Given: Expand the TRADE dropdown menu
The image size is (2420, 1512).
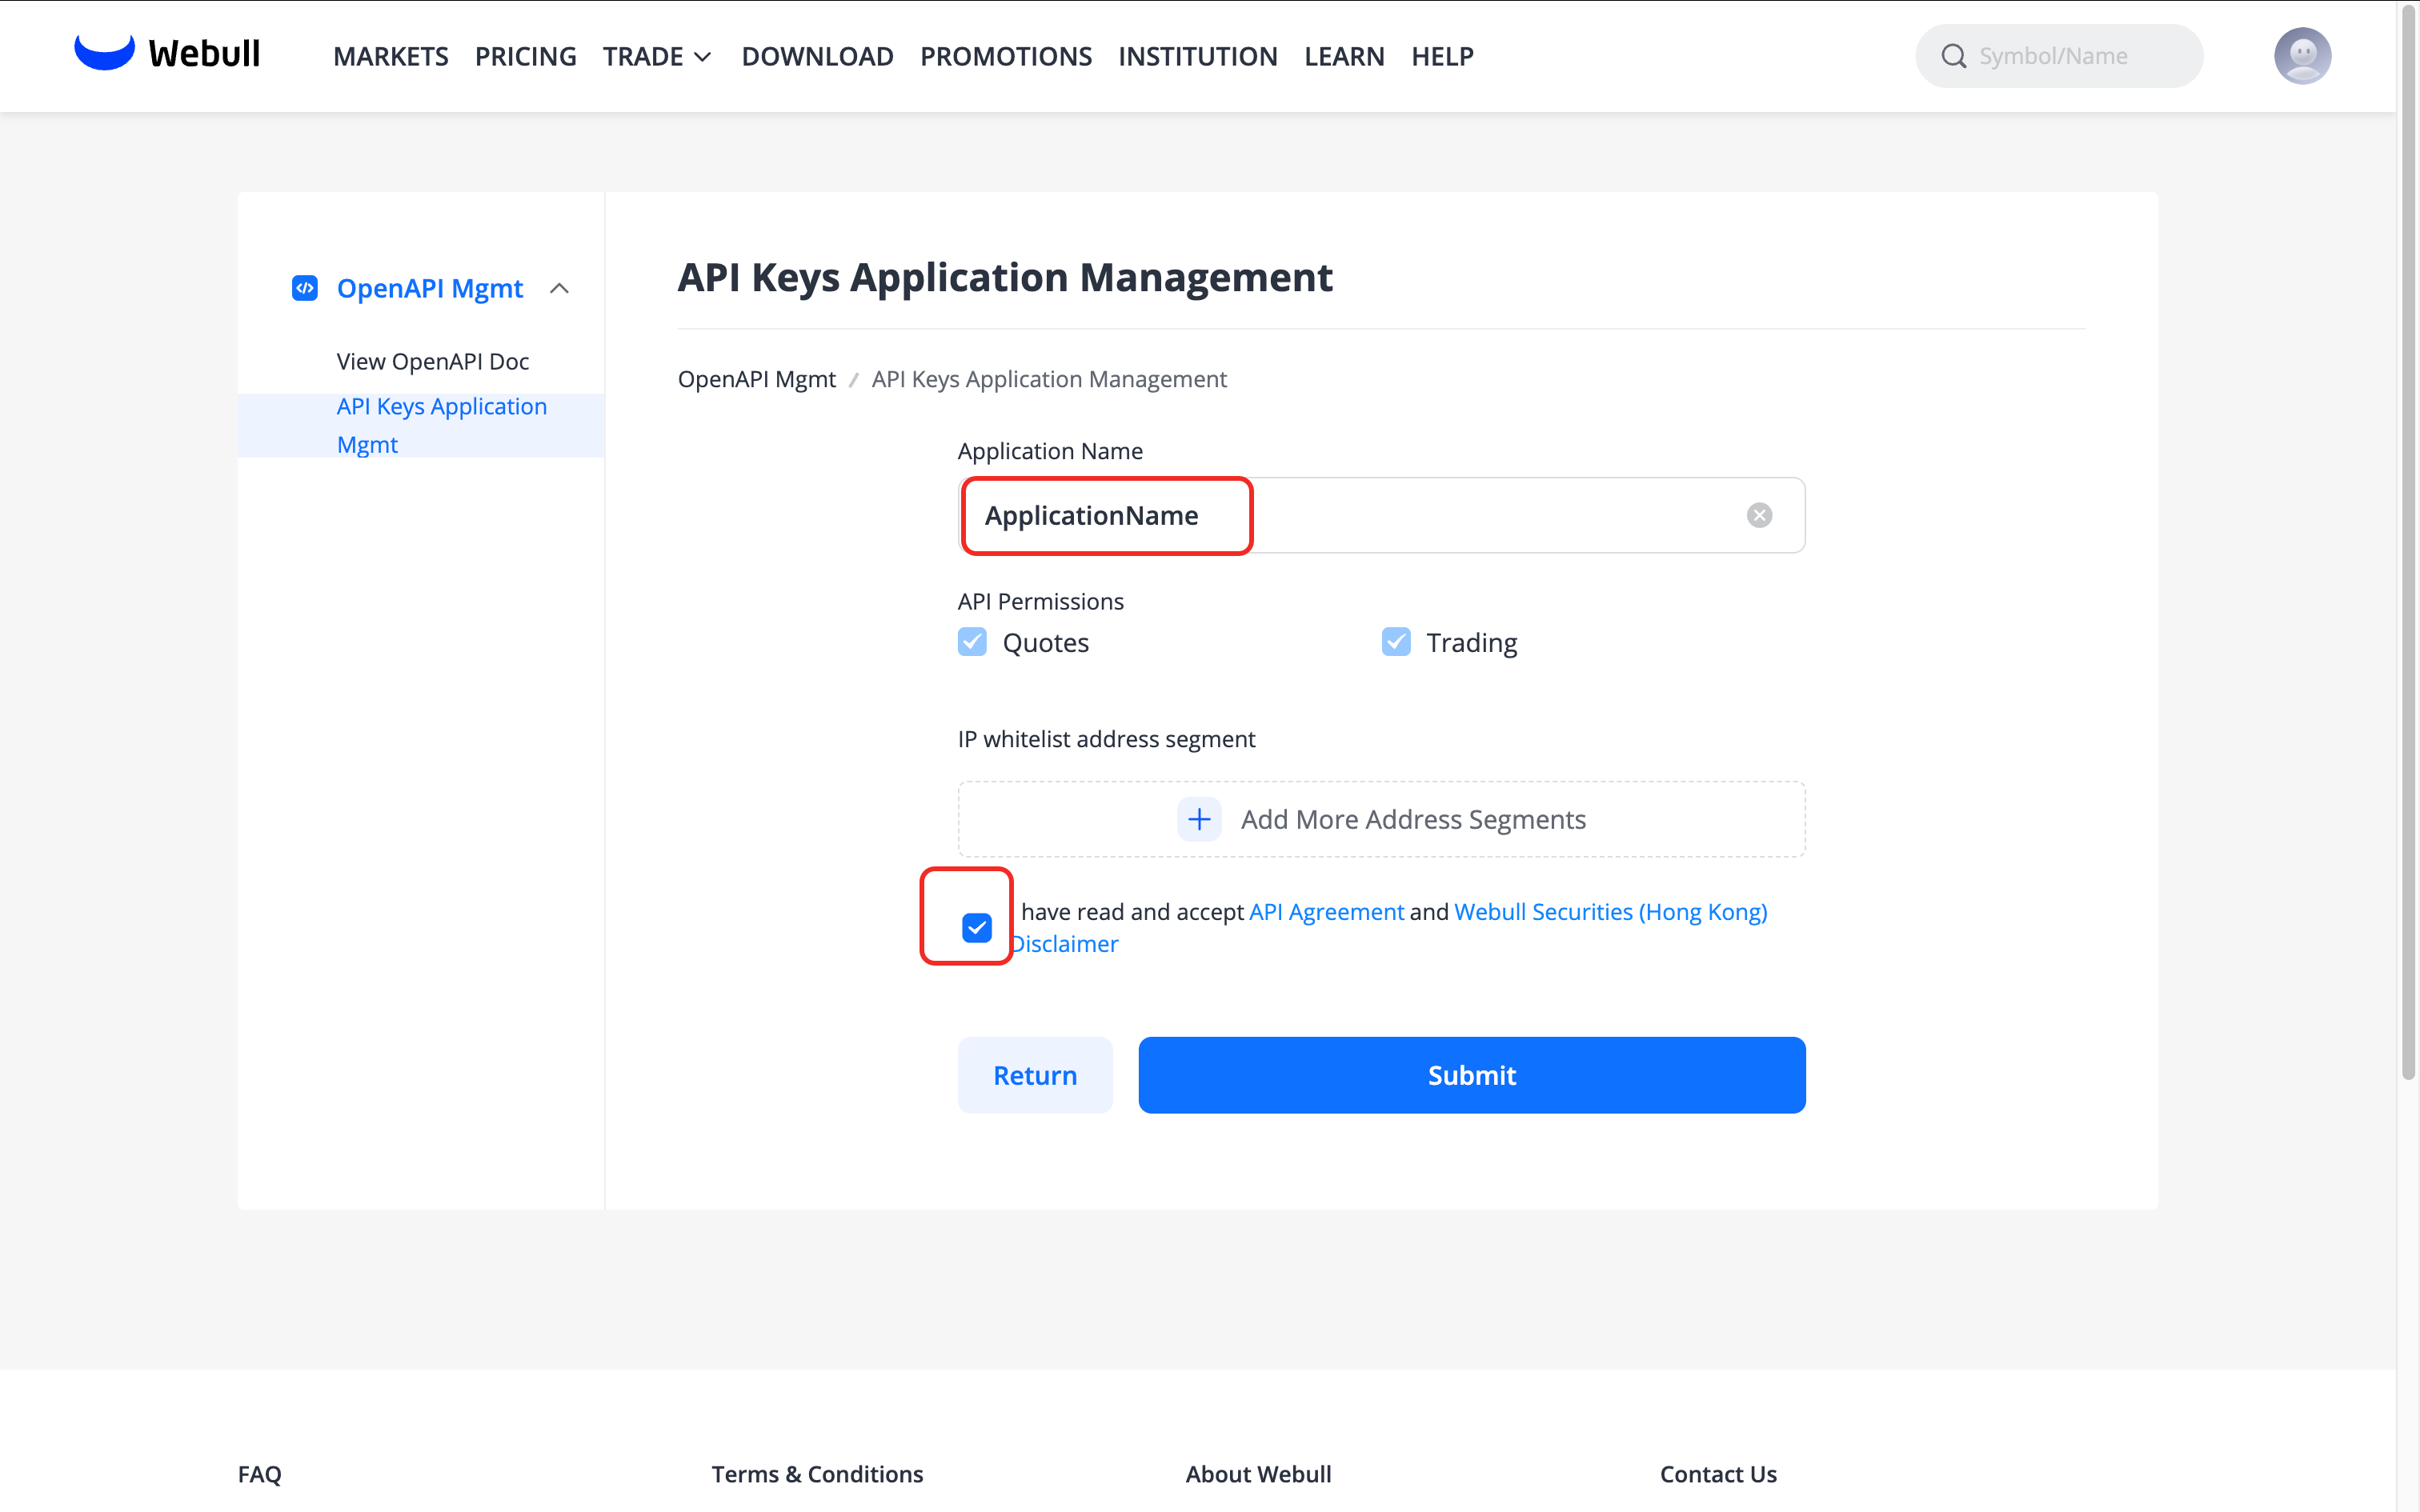Looking at the screenshot, I should click(x=656, y=56).
